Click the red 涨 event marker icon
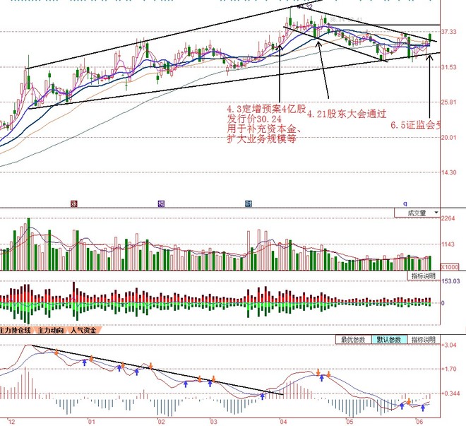Viewport: 466px width, 426px height. click(73, 203)
